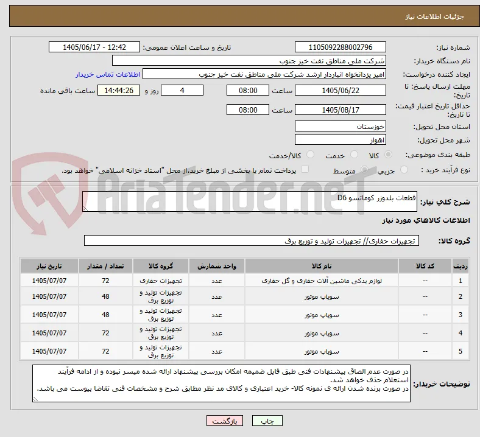Click the need date 1405/07/07 in row 1

pos(49,281)
